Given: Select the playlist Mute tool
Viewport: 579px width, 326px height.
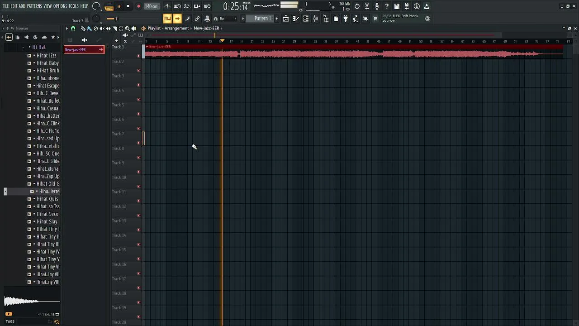Looking at the screenshot, I should 102,29.
